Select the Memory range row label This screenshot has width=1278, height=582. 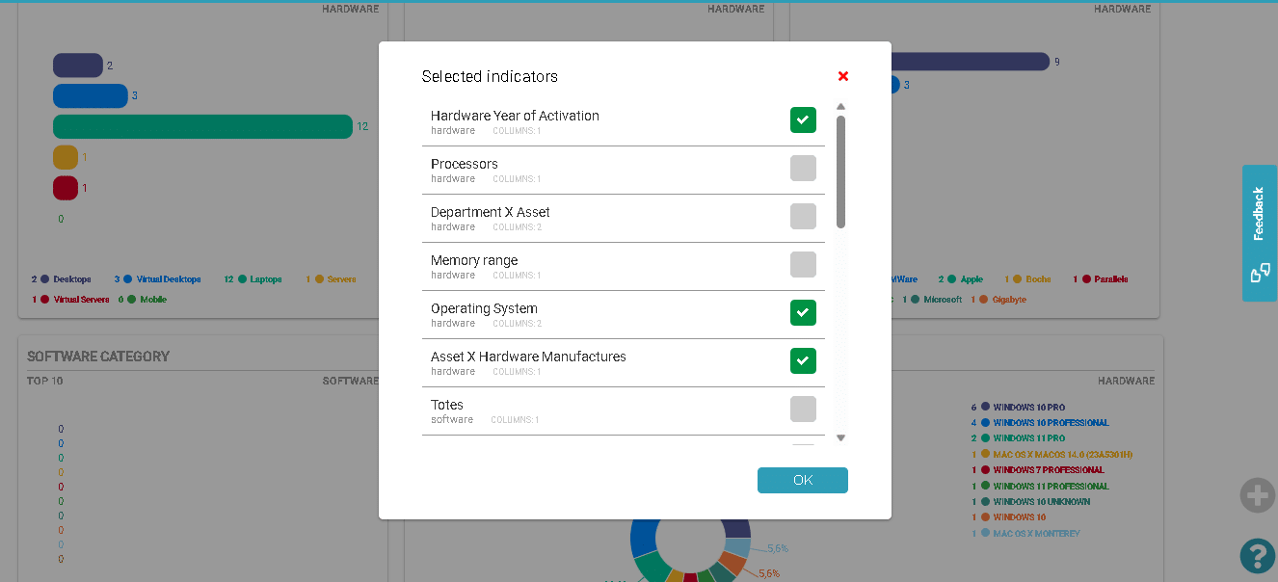tap(474, 260)
